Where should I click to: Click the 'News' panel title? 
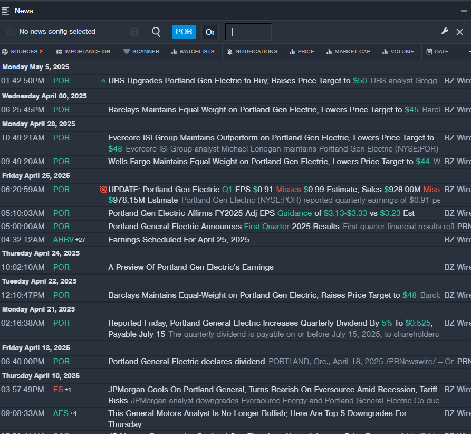pos(24,11)
